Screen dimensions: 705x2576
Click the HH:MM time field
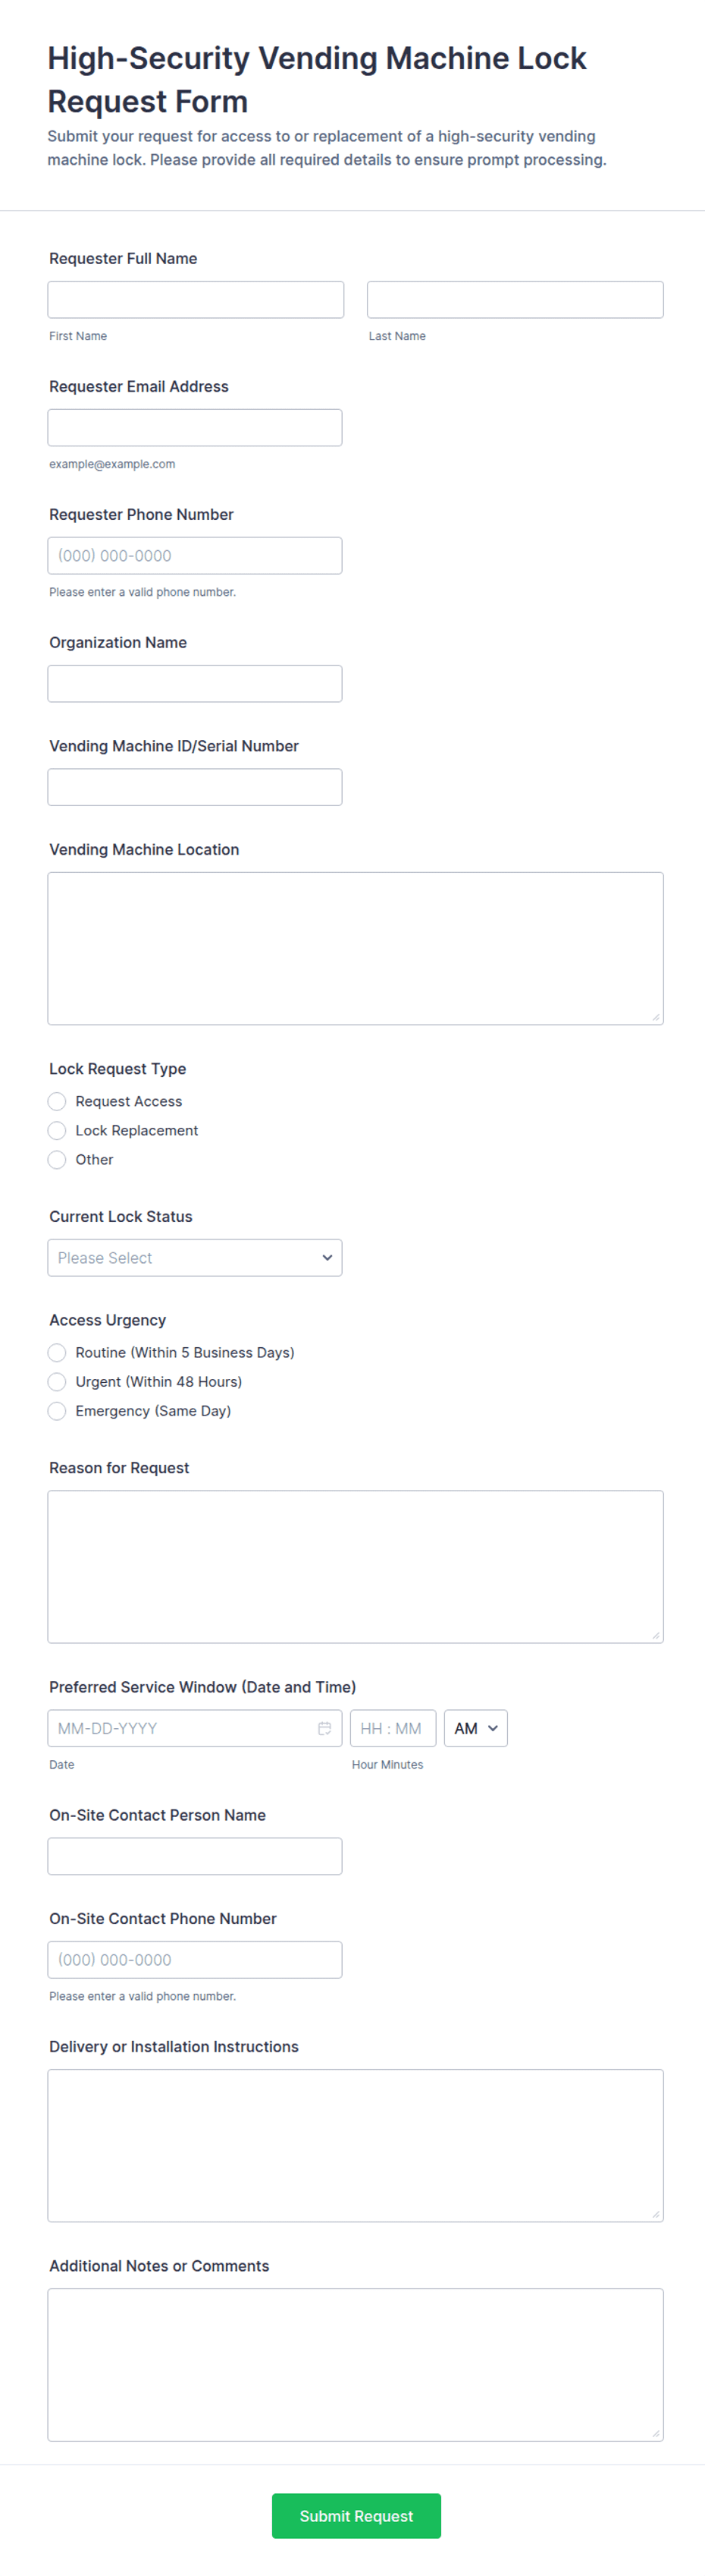(x=393, y=1728)
